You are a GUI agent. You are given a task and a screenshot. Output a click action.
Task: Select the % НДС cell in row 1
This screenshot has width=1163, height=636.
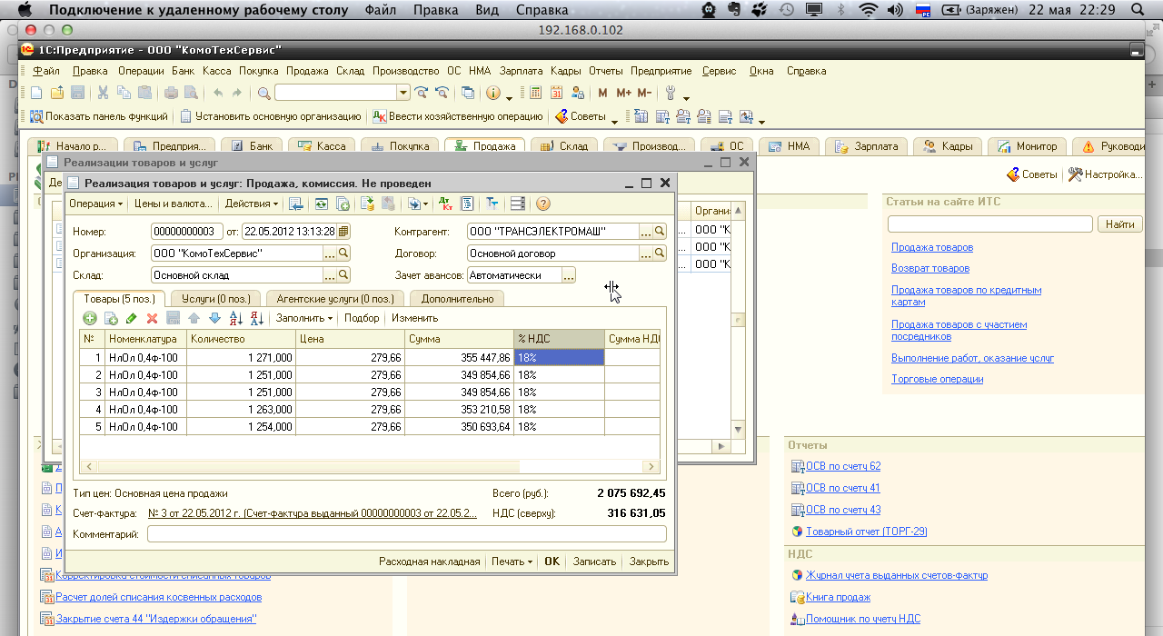pyautogui.click(x=559, y=358)
